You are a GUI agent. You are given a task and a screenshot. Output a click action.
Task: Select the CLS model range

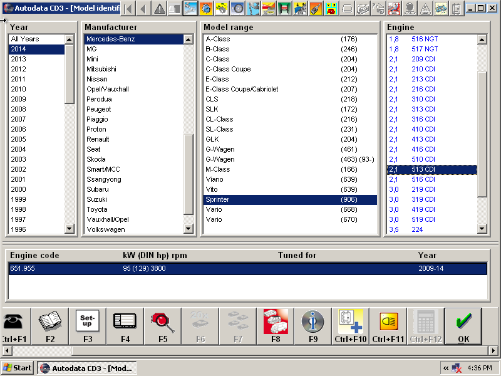click(x=290, y=99)
